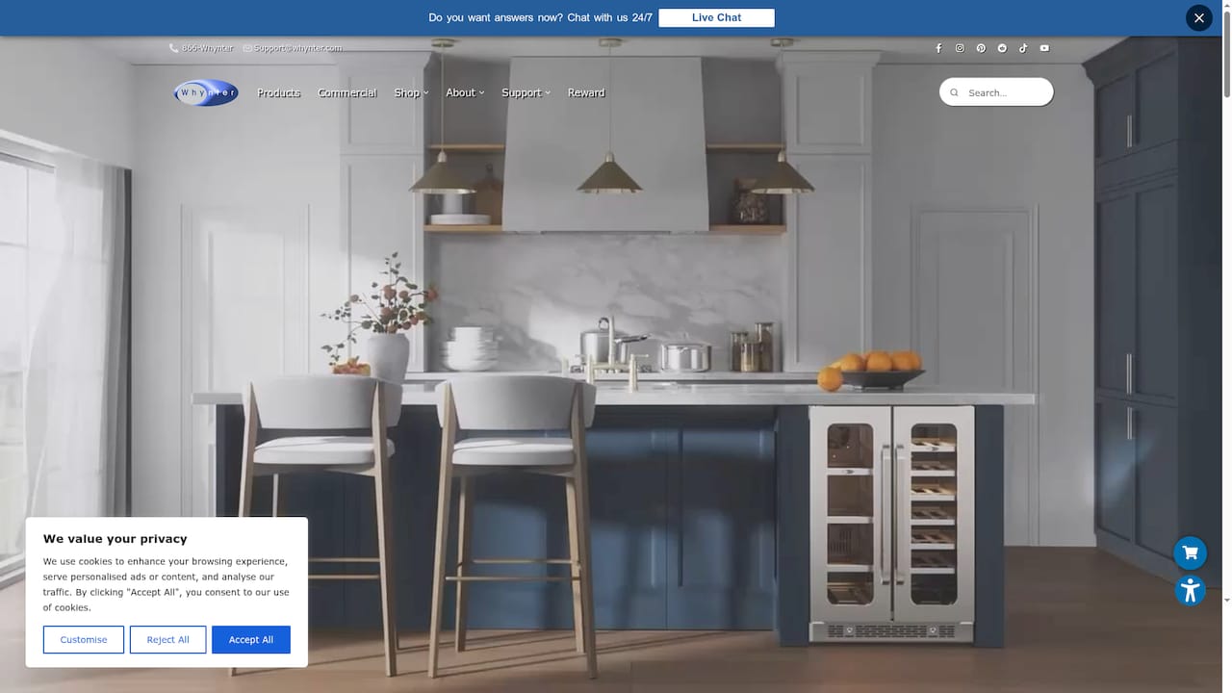This screenshot has height=693, width=1232.
Task: Click the Support@whynter.com email link
Action: [297, 48]
